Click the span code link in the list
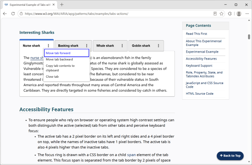Viewport: 252px width, 165px height. [131, 155]
